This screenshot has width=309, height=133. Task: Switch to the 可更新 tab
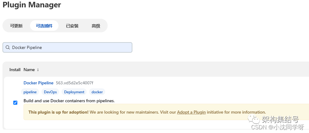coord(16,26)
